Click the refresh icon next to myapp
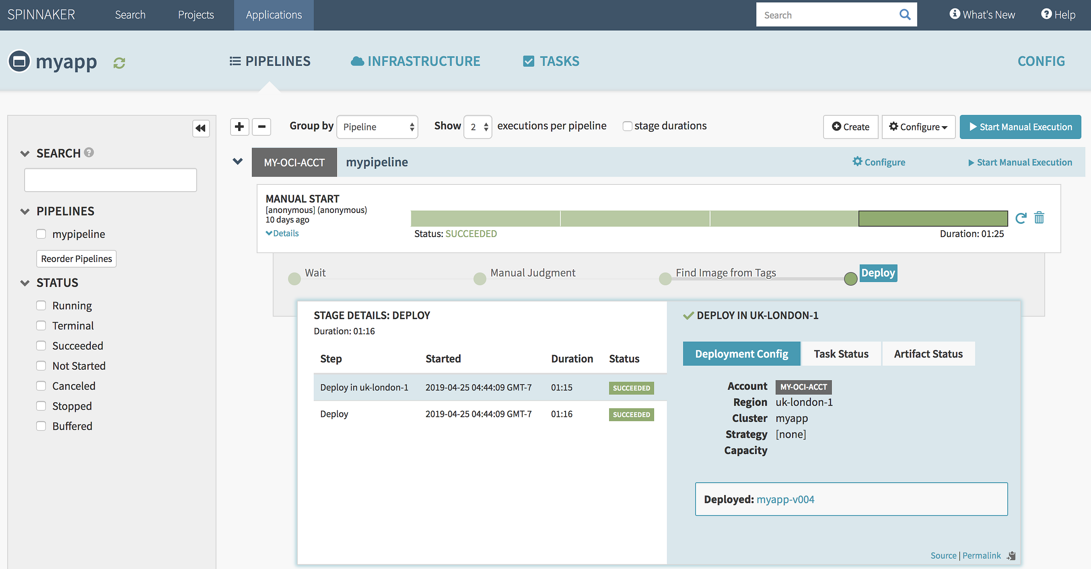1091x569 pixels. pos(119,63)
